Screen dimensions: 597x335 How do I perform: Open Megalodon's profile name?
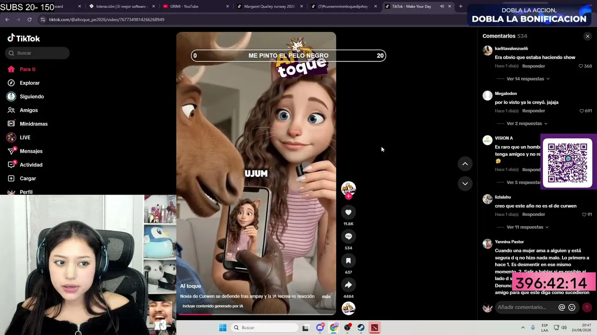506,94
